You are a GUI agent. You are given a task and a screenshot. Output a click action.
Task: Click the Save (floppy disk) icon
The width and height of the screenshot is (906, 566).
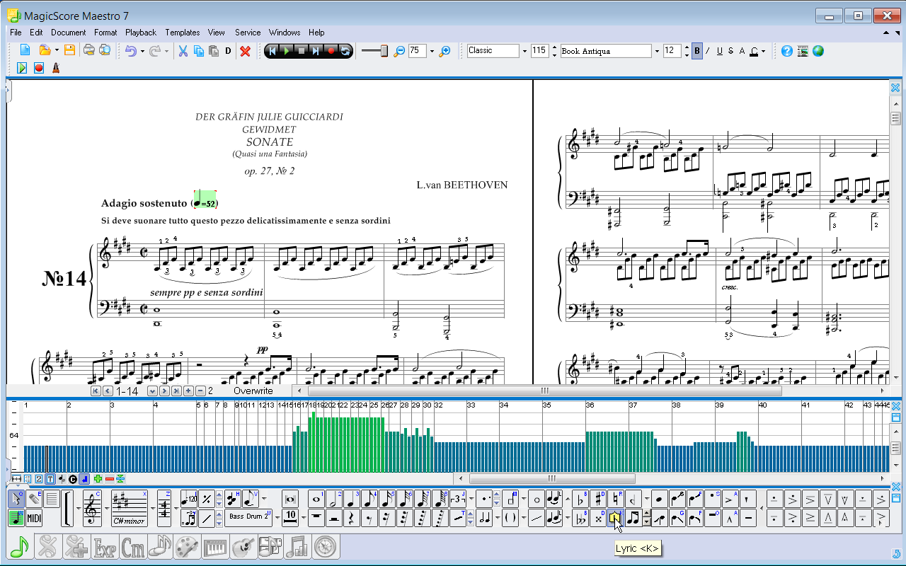point(69,50)
